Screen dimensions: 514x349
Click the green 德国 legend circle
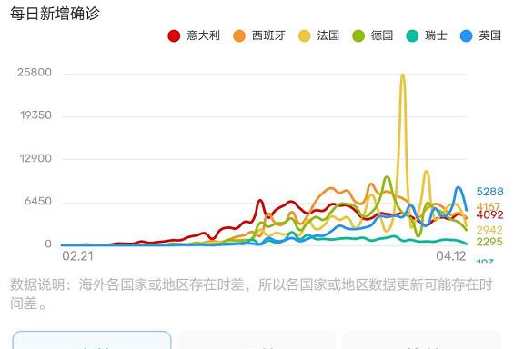click(358, 35)
